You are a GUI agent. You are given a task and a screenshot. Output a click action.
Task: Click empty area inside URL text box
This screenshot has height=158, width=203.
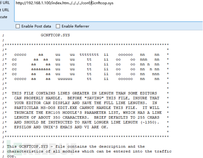point(108,14)
